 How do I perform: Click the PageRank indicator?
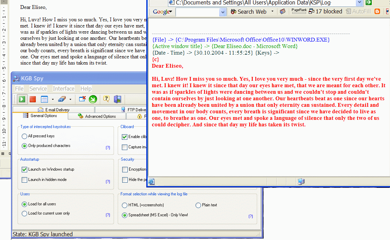[x=299, y=11]
